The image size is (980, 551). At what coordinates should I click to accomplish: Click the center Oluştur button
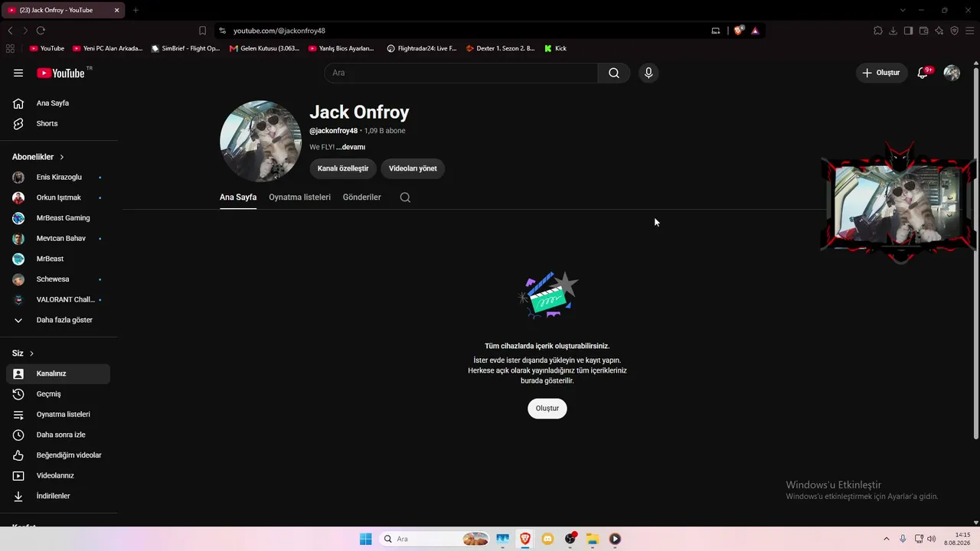[547, 409]
